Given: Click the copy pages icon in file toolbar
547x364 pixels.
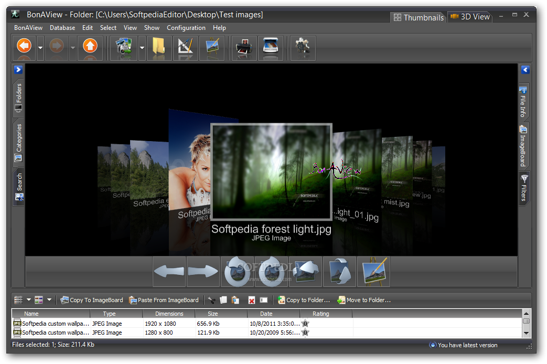Looking at the screenshot, I should (x=223, y=300).
